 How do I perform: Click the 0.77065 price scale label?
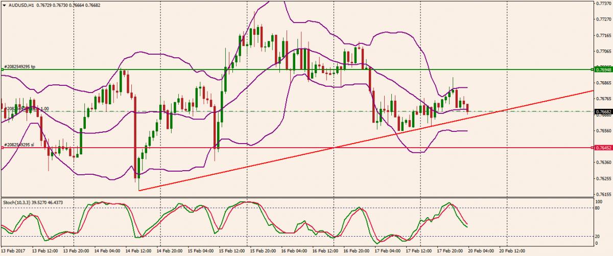(x=603, y=51)
